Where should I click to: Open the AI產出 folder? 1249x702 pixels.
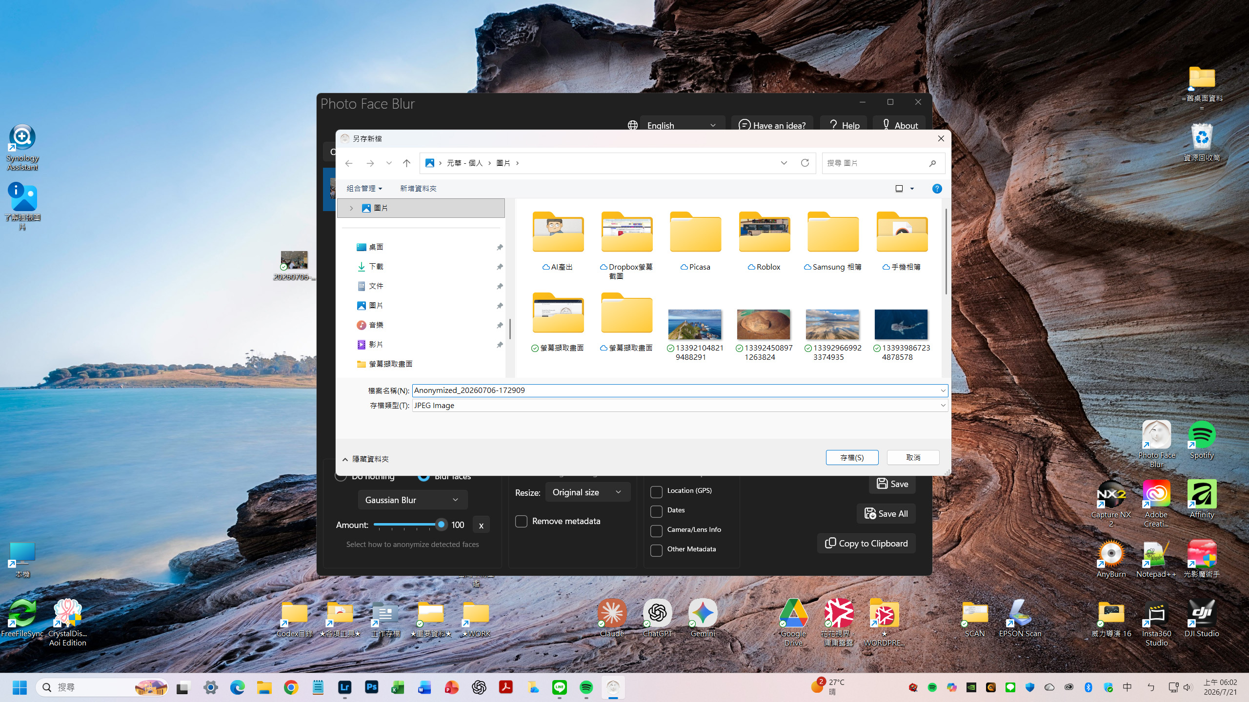coord(558,242)
